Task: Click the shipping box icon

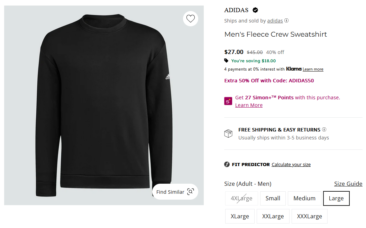Action: click(228, 134)
